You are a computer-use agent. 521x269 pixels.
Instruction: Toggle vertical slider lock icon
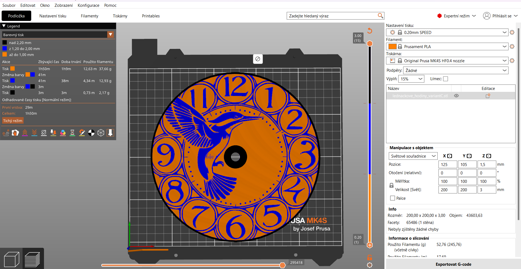click(x=370, y=257)
